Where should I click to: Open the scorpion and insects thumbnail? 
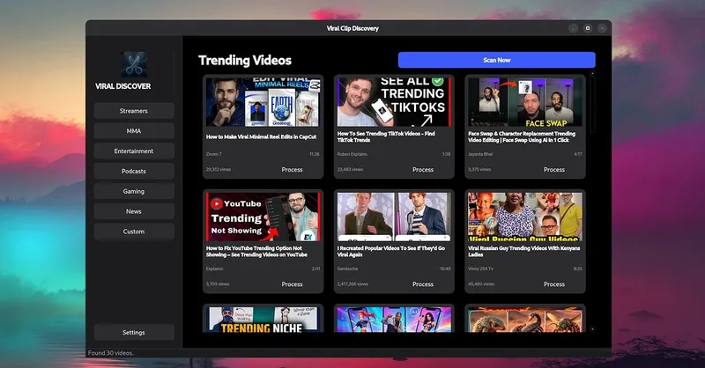(525, 320)
